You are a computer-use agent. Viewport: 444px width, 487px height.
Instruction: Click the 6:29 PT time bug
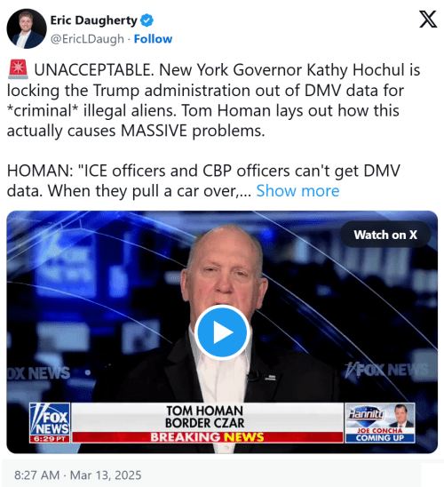[50, 439]
